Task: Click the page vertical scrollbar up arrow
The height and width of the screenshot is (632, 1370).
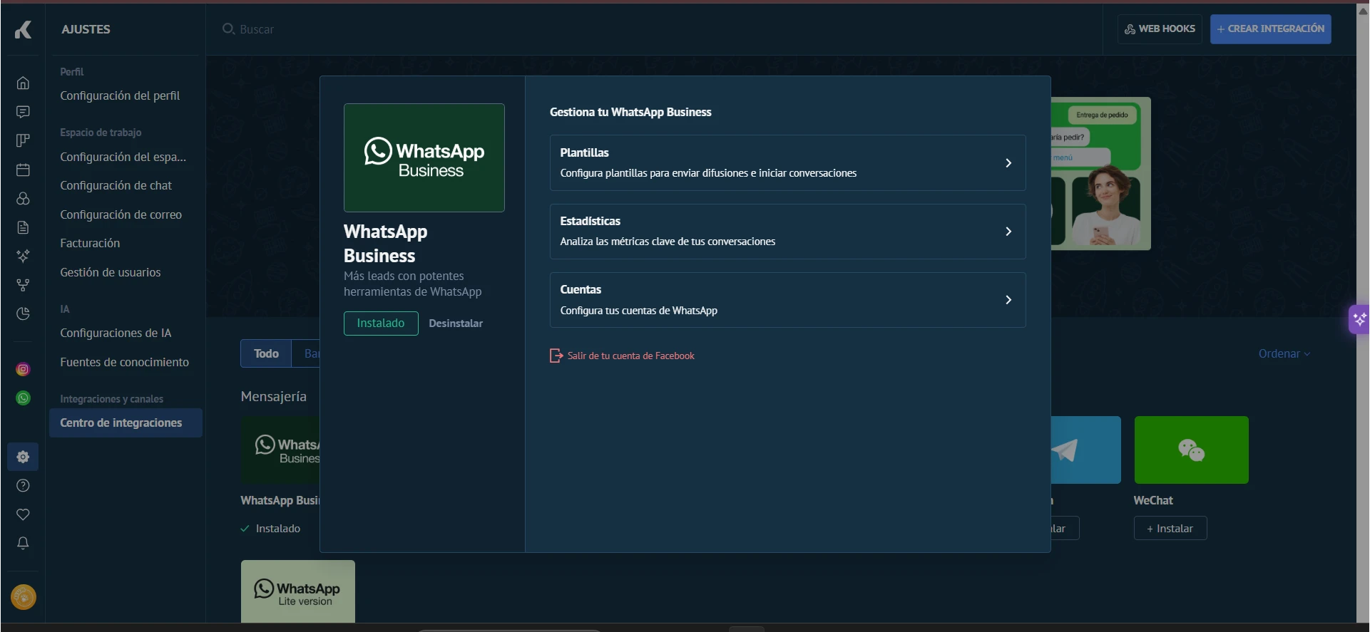Action: point(1363,11)
